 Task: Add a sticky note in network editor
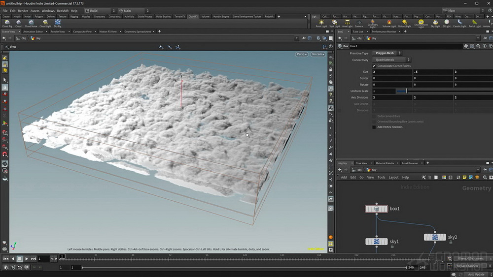(464, 177)
